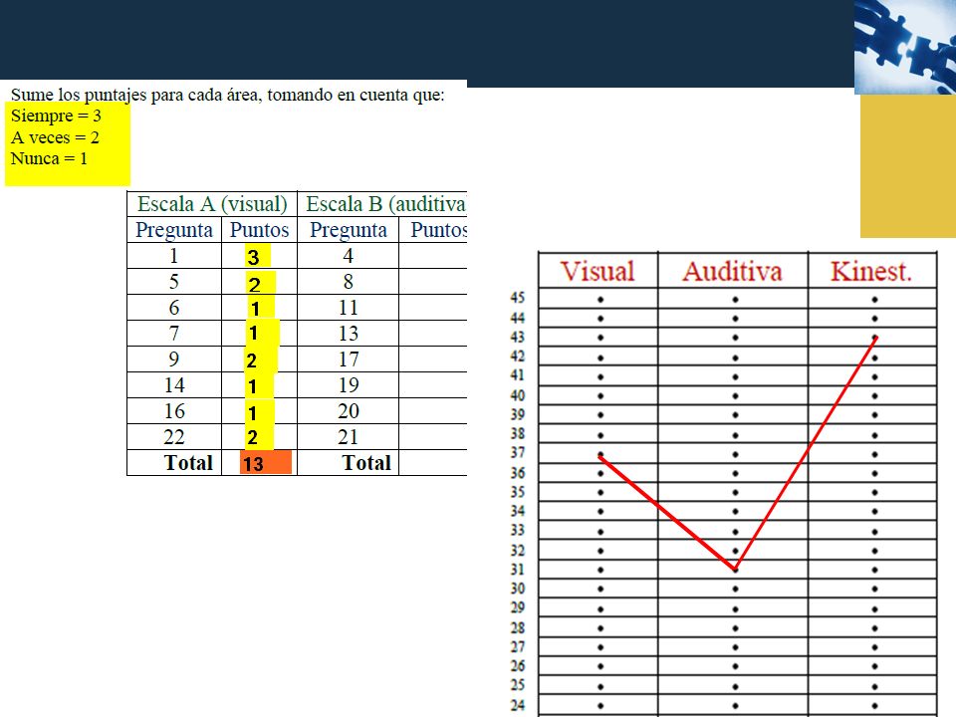The width and height of the screenshot is (956, 717).
Task: Select the 'Escala A (visual)' header cell
Action: pyautogui.click(x=212, y=203)
